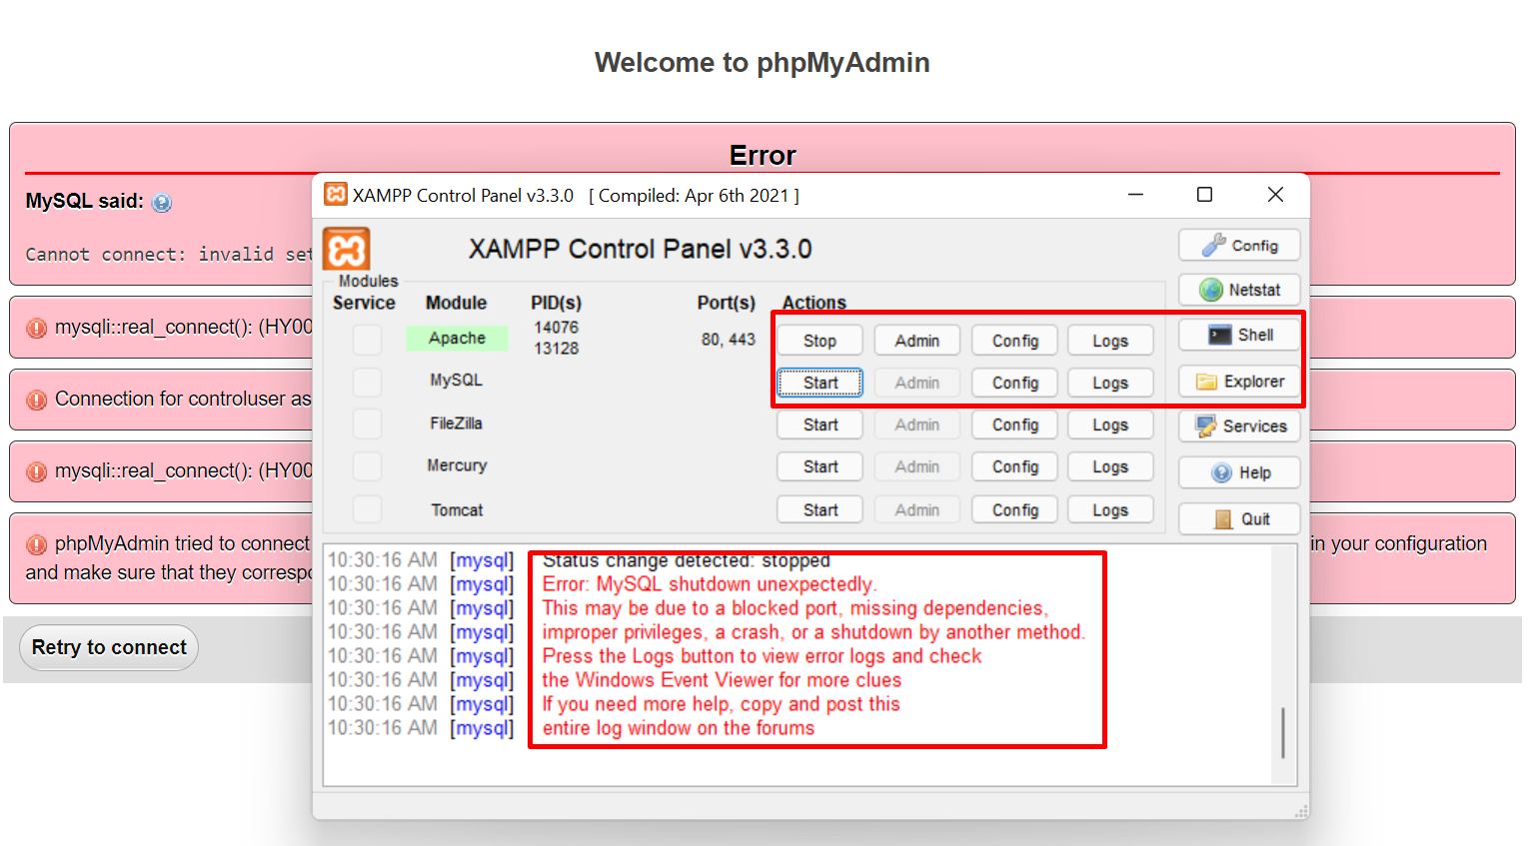Click the 'Actions' column header
Viewport: 1537px width, 846px height.
[813, 303]
